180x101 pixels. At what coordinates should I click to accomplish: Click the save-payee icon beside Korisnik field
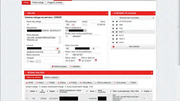(58, 49)
